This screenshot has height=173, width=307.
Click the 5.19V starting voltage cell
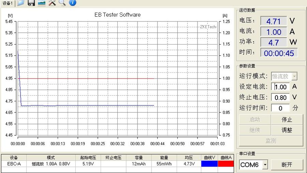88,164
